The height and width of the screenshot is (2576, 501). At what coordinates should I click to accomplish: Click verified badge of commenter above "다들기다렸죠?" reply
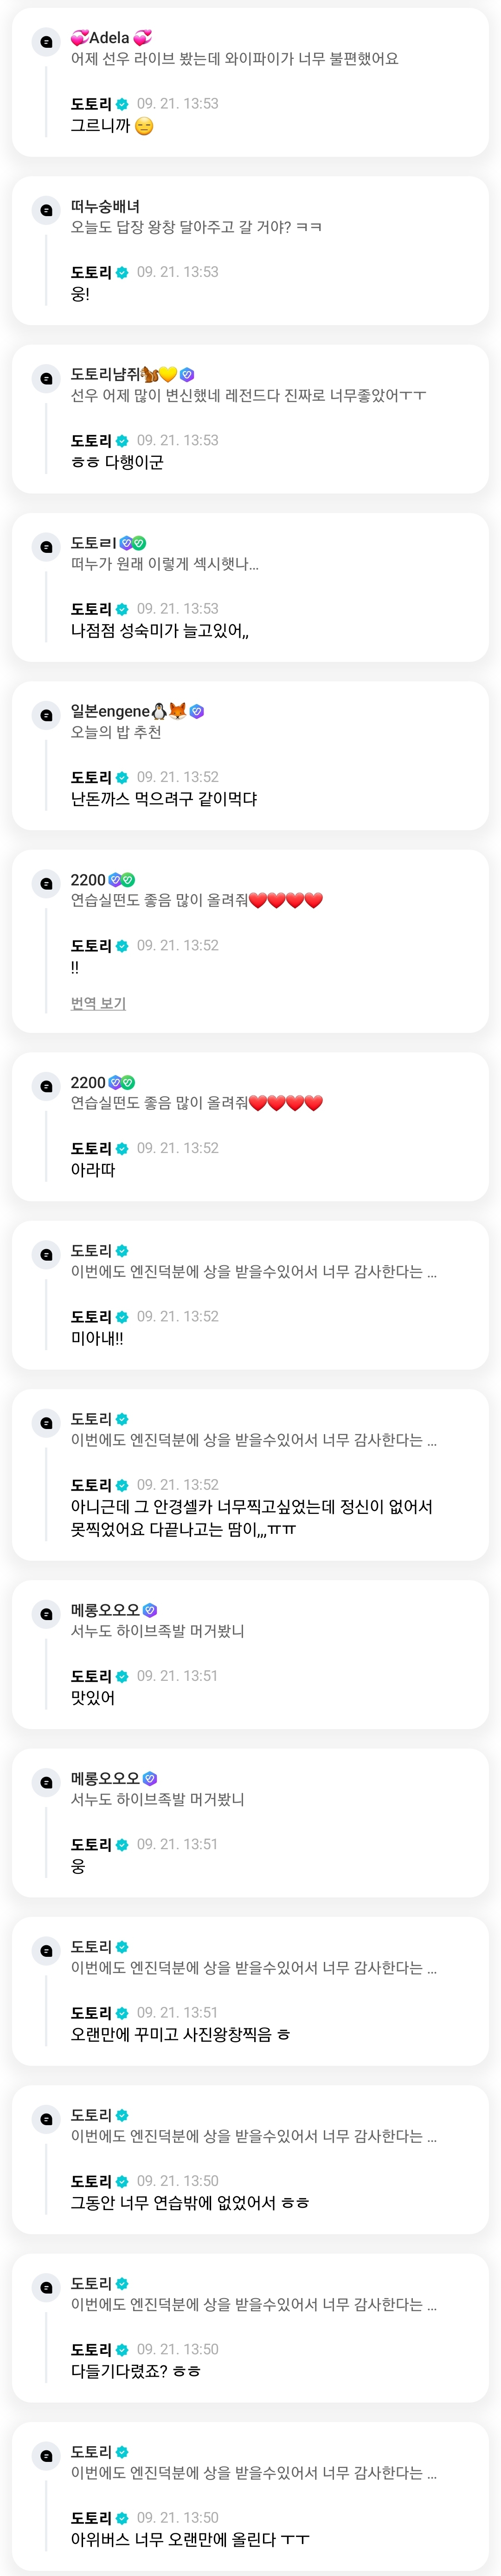[x=122, y=2284]
